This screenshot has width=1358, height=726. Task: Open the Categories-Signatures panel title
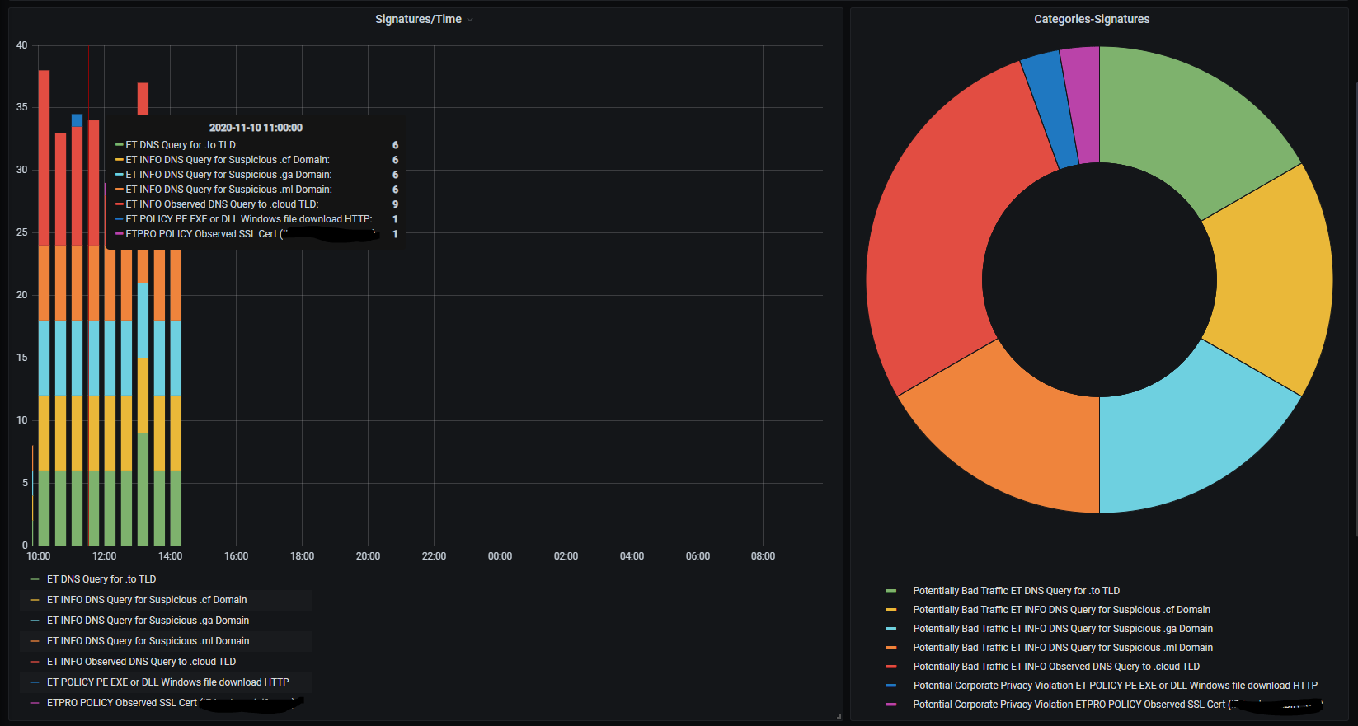pos(1092,19)
